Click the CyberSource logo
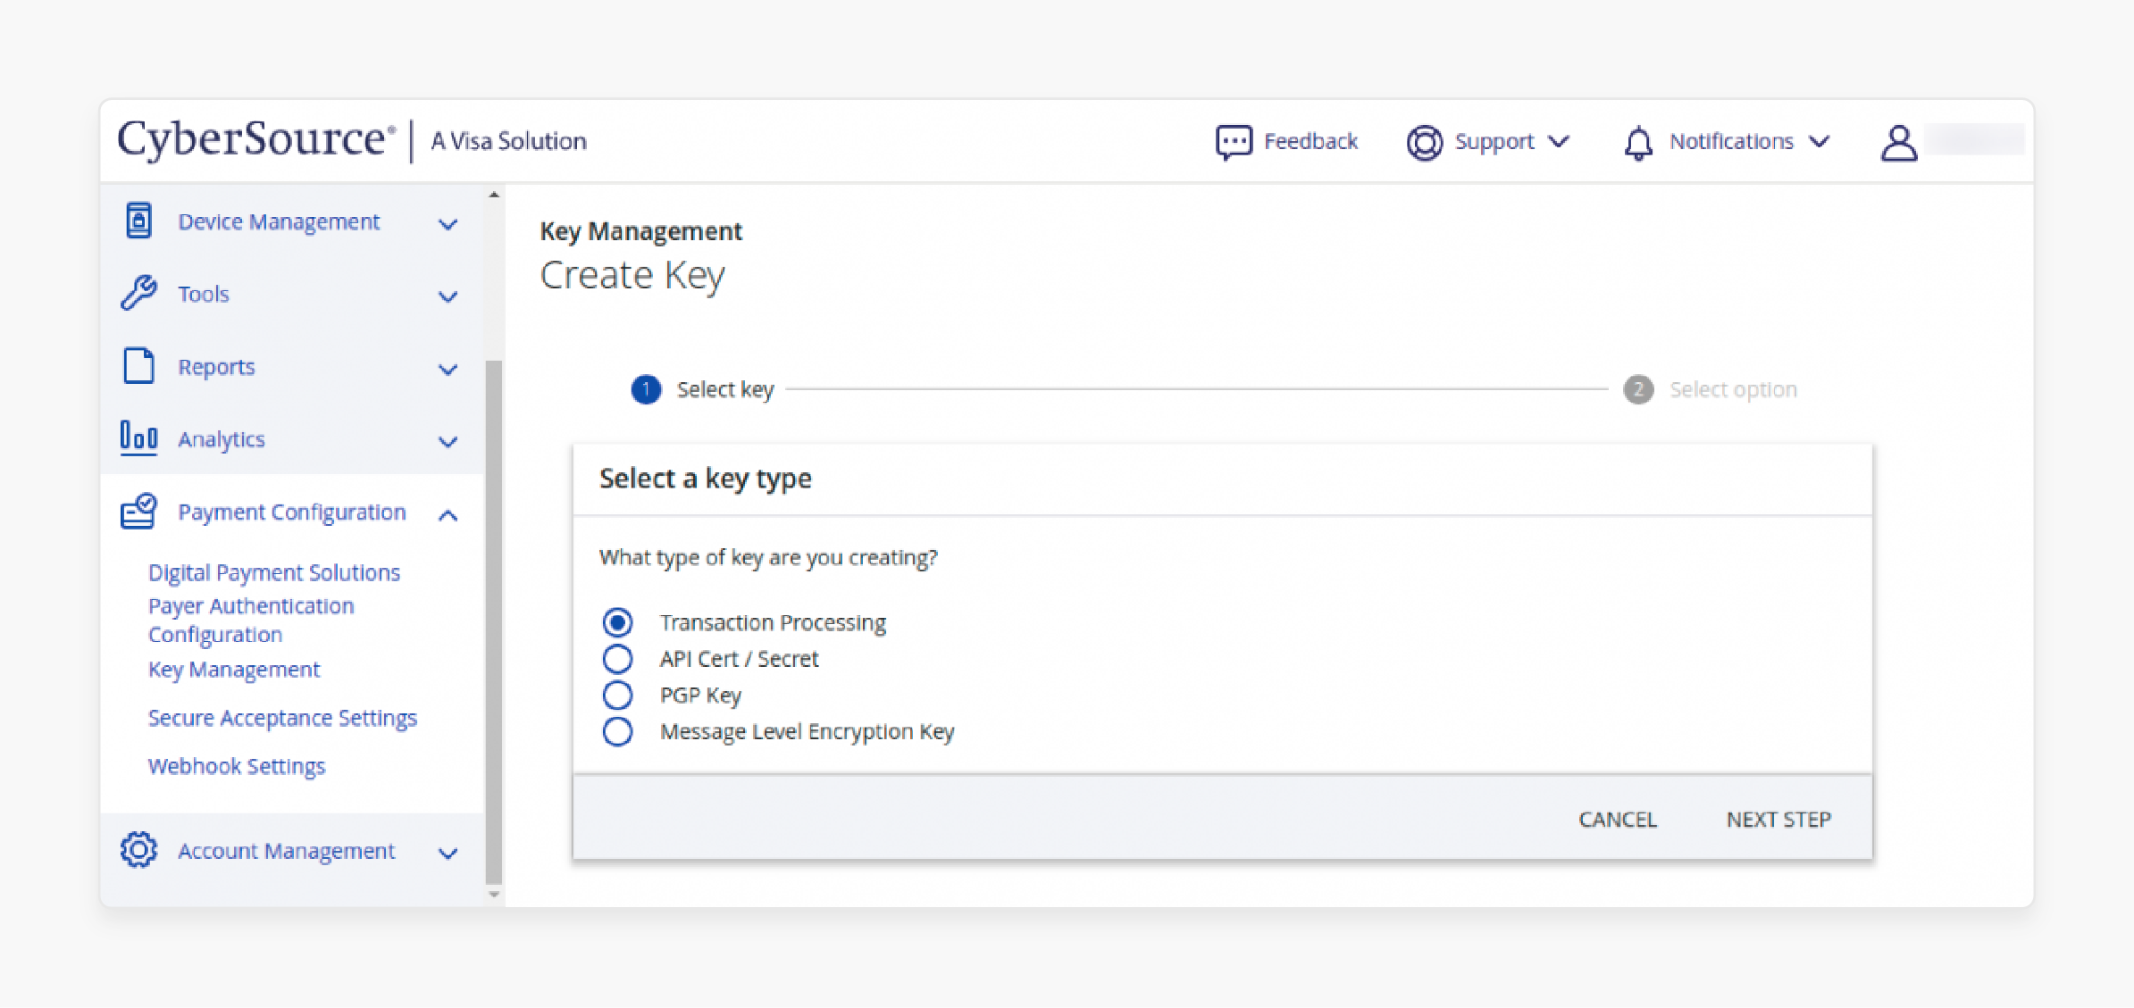 [257, 139]
